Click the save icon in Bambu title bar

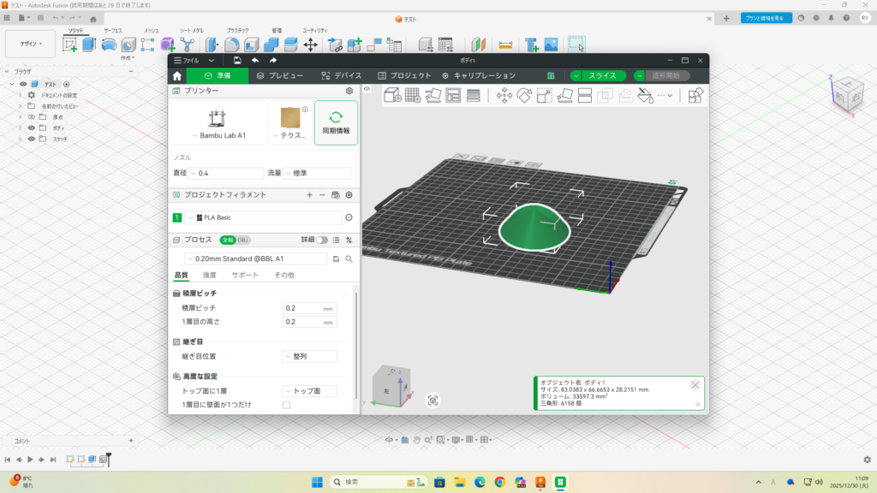[x=237, y=60]
